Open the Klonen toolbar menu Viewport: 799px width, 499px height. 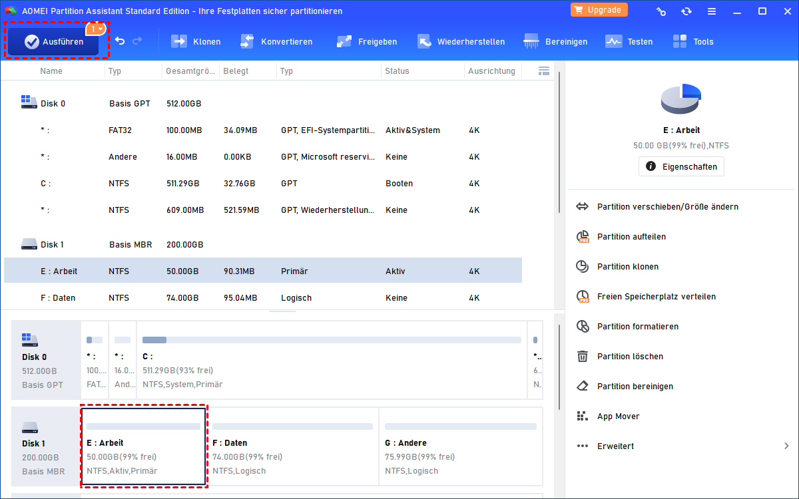tap(196, 41)
